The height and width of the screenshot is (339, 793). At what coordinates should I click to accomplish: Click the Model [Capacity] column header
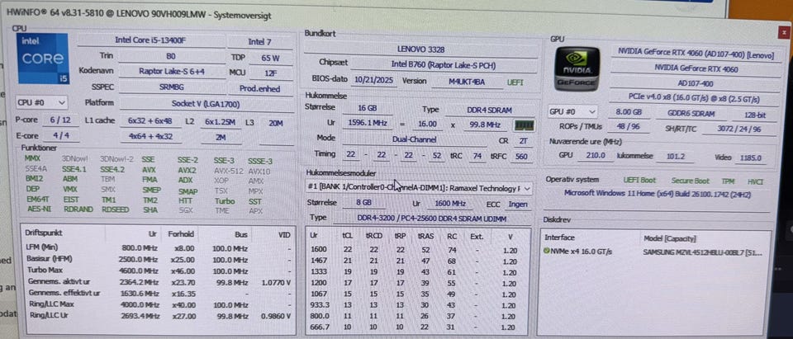tap(670, 238)
